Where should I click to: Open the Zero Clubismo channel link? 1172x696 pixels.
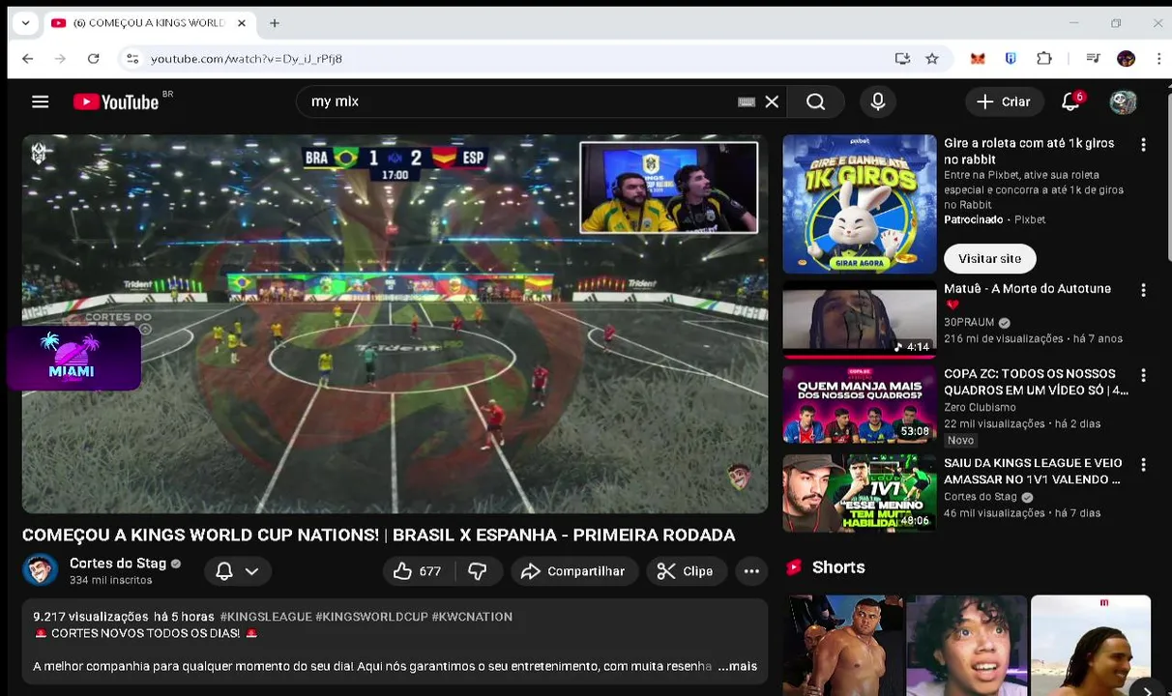point(980,408)
